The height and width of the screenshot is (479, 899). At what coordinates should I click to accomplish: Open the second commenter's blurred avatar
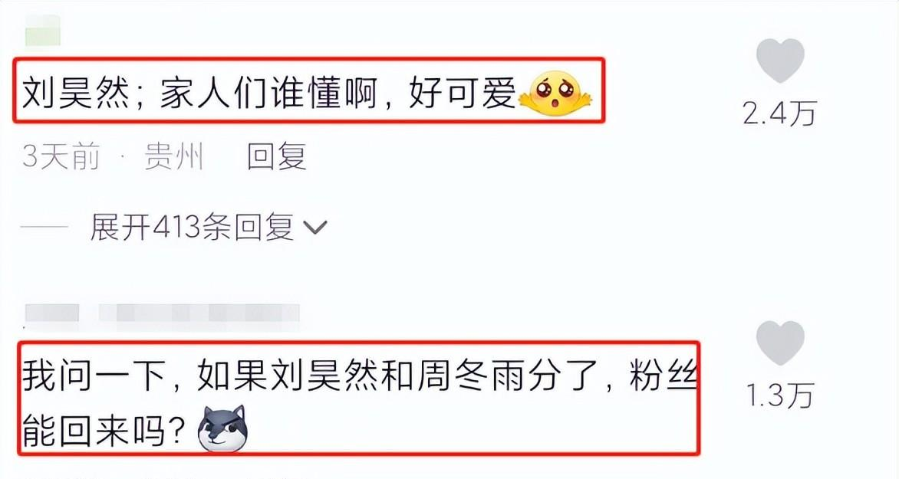pos(52,313)
